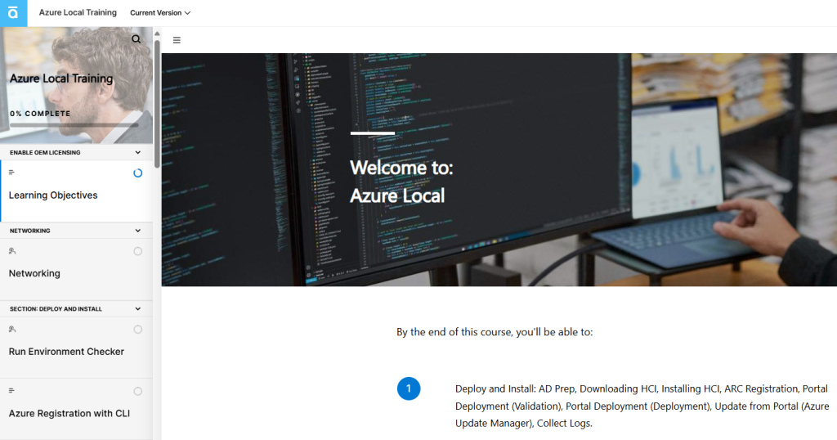This screenshot has height=440, width=837.
Task: Click the lesson icon above Networking
Action: (x=12, y=251)
